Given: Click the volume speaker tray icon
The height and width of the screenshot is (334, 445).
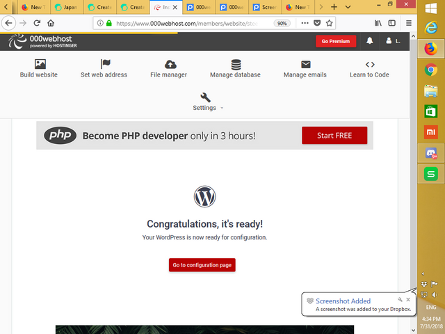Looking at the screenshot, I should point(435,294).
